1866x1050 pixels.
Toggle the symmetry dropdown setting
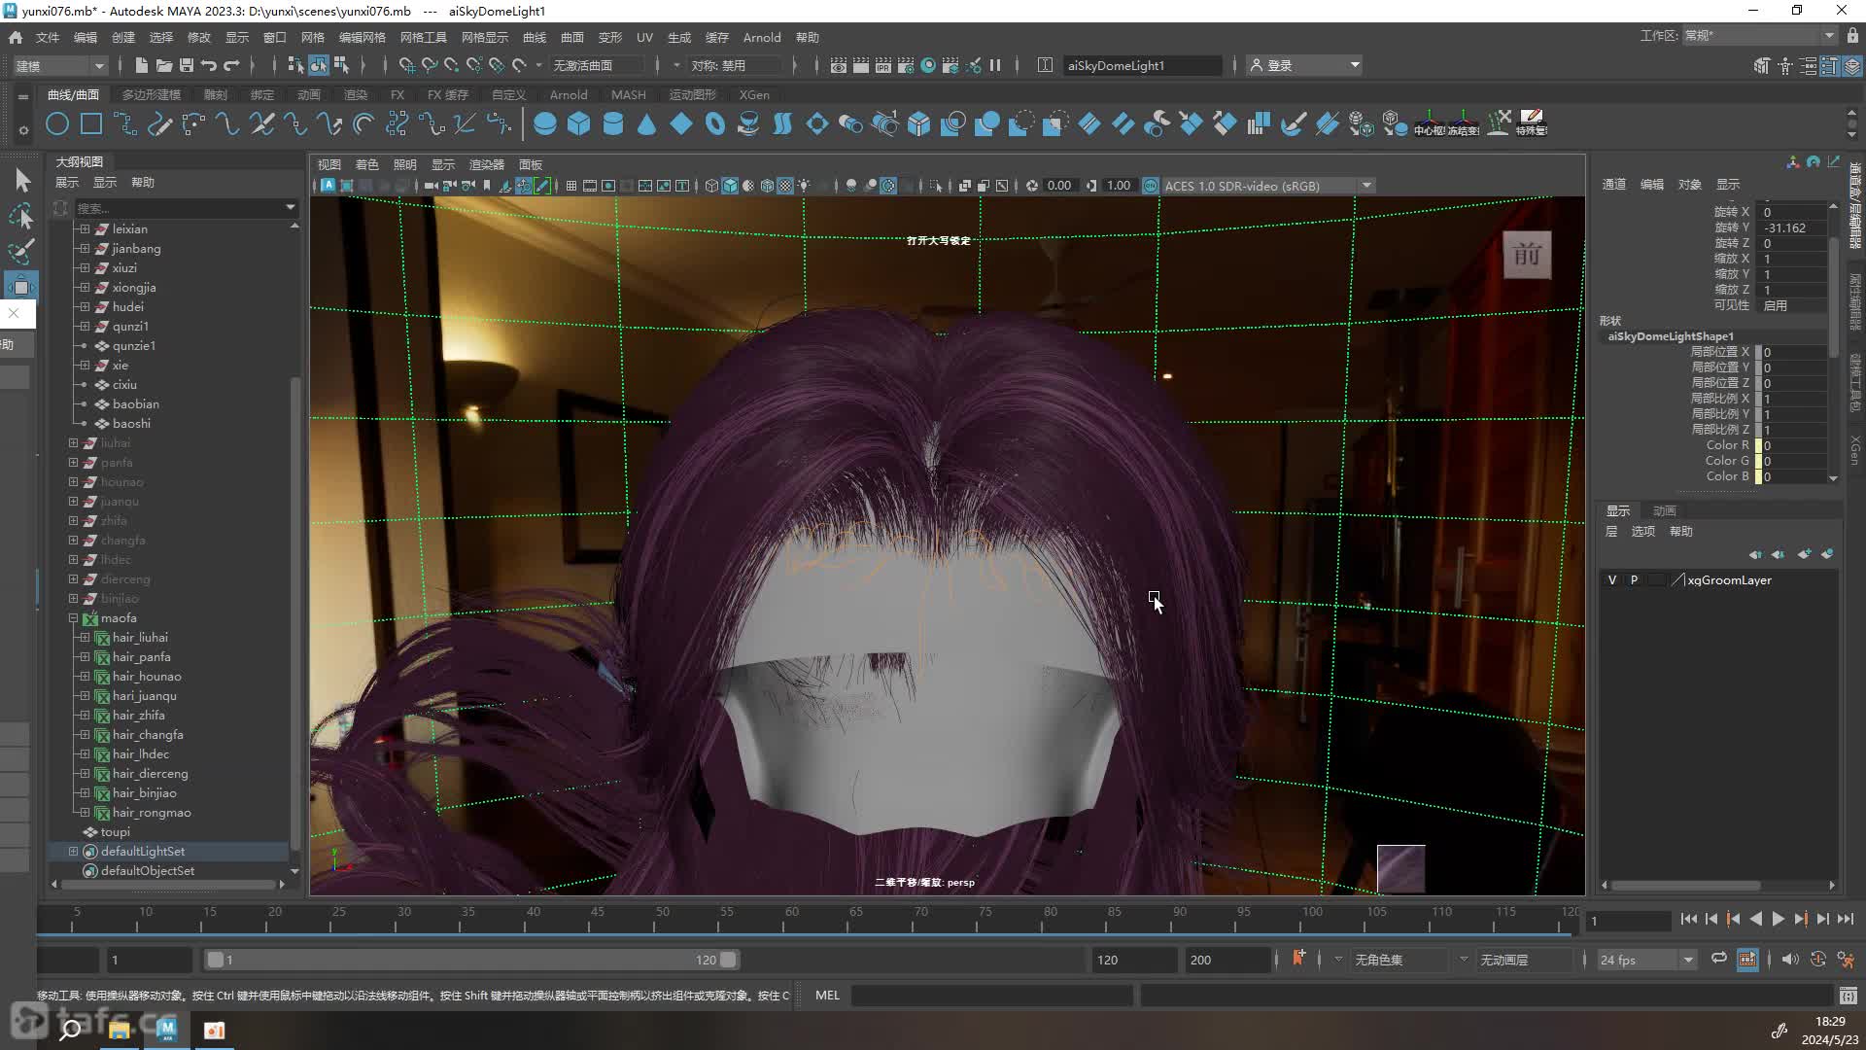coord(736,65)
